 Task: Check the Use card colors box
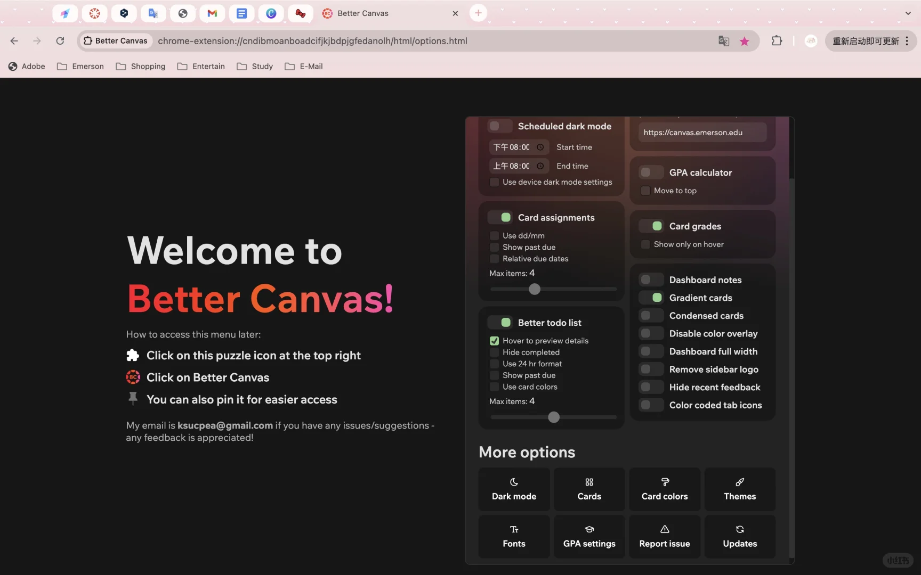(495, 387)
